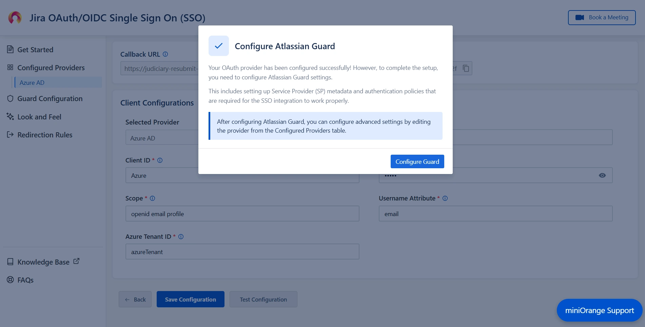Screen dimensions: 645x327
Task: Open the FAQs page
Action: (25, 280)
